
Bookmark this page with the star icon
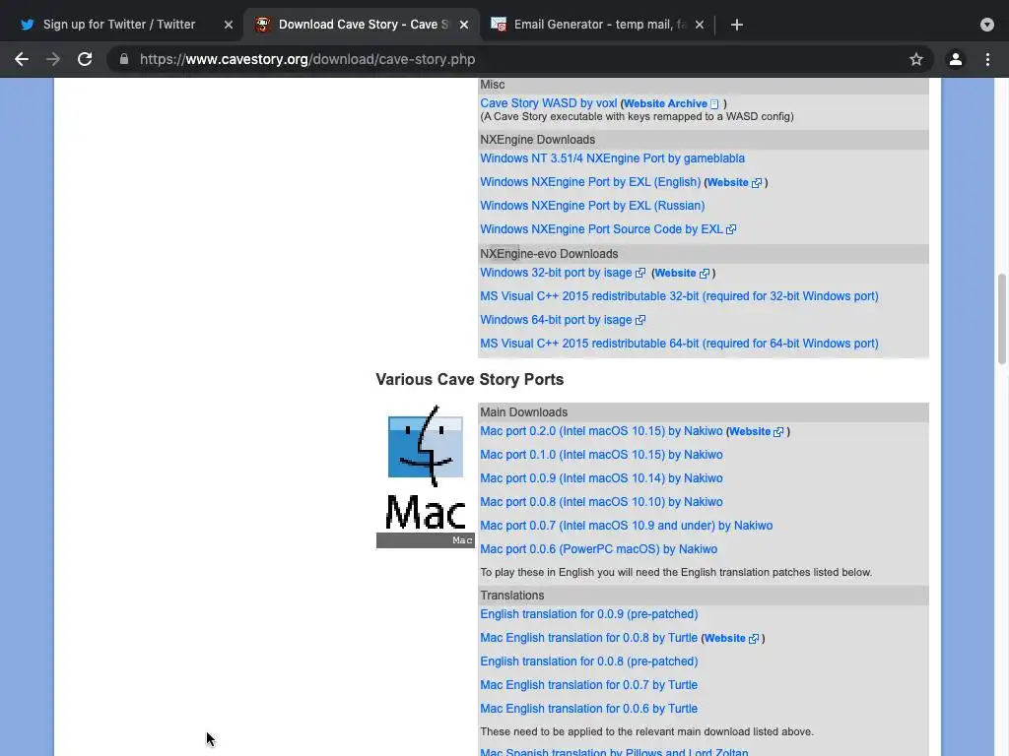point(916,59)
